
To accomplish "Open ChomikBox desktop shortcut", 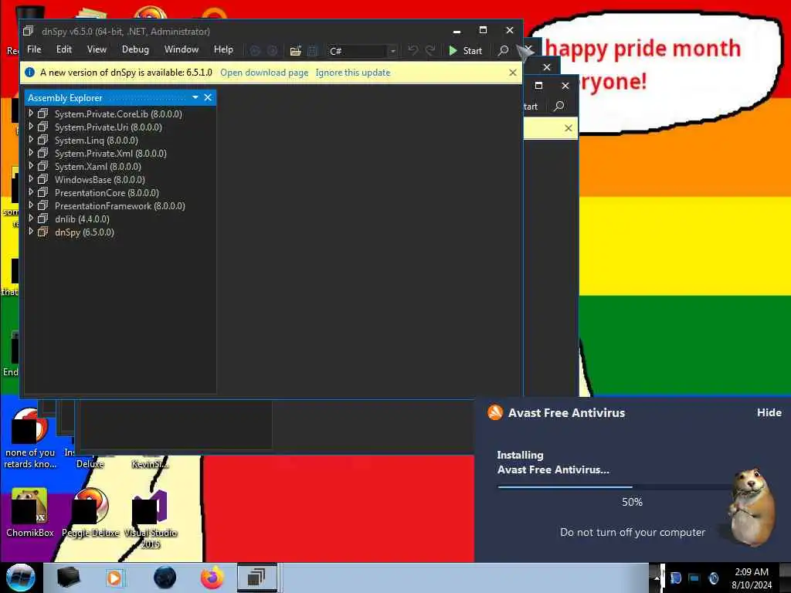I will [x=30, y=513].
